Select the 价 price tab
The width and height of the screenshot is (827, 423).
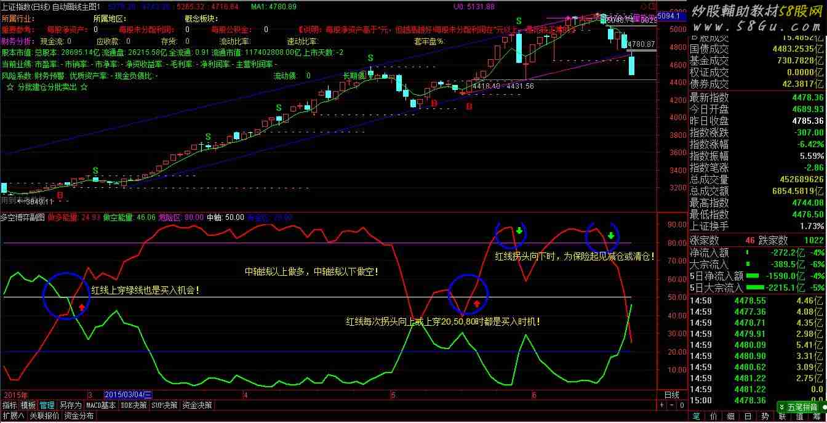pyautogui.click(x=713, y=416)
